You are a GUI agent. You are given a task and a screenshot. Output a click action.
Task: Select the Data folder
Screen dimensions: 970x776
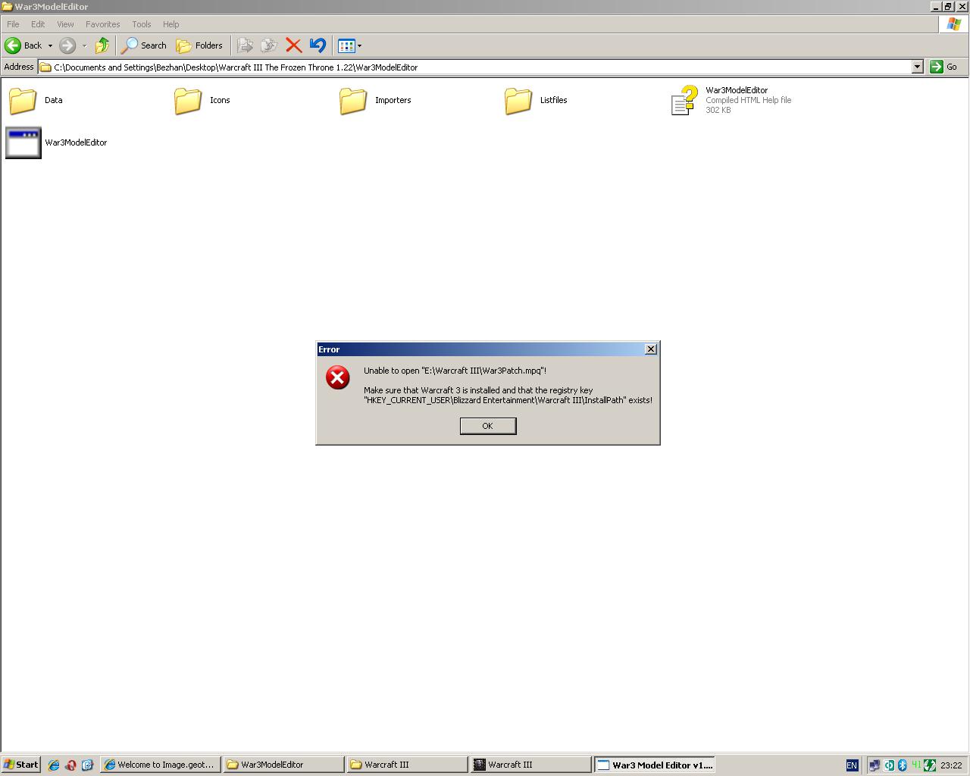23,100
